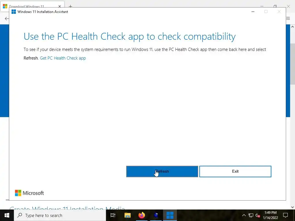The image size is (295, 221).
Task: Open the network status tray icon
Action: coord(251,215)
